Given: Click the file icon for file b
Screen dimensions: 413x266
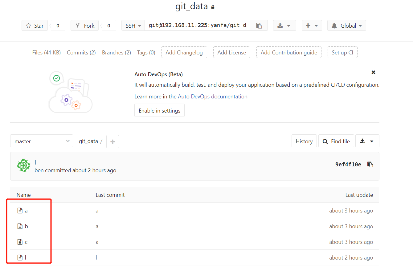Looking at the screenshot, I should pyautogui.click(x=20, y=226).
